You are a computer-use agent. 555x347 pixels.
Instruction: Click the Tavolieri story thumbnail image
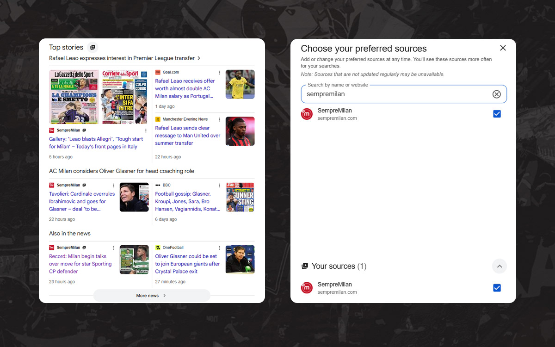click(134, 197)
